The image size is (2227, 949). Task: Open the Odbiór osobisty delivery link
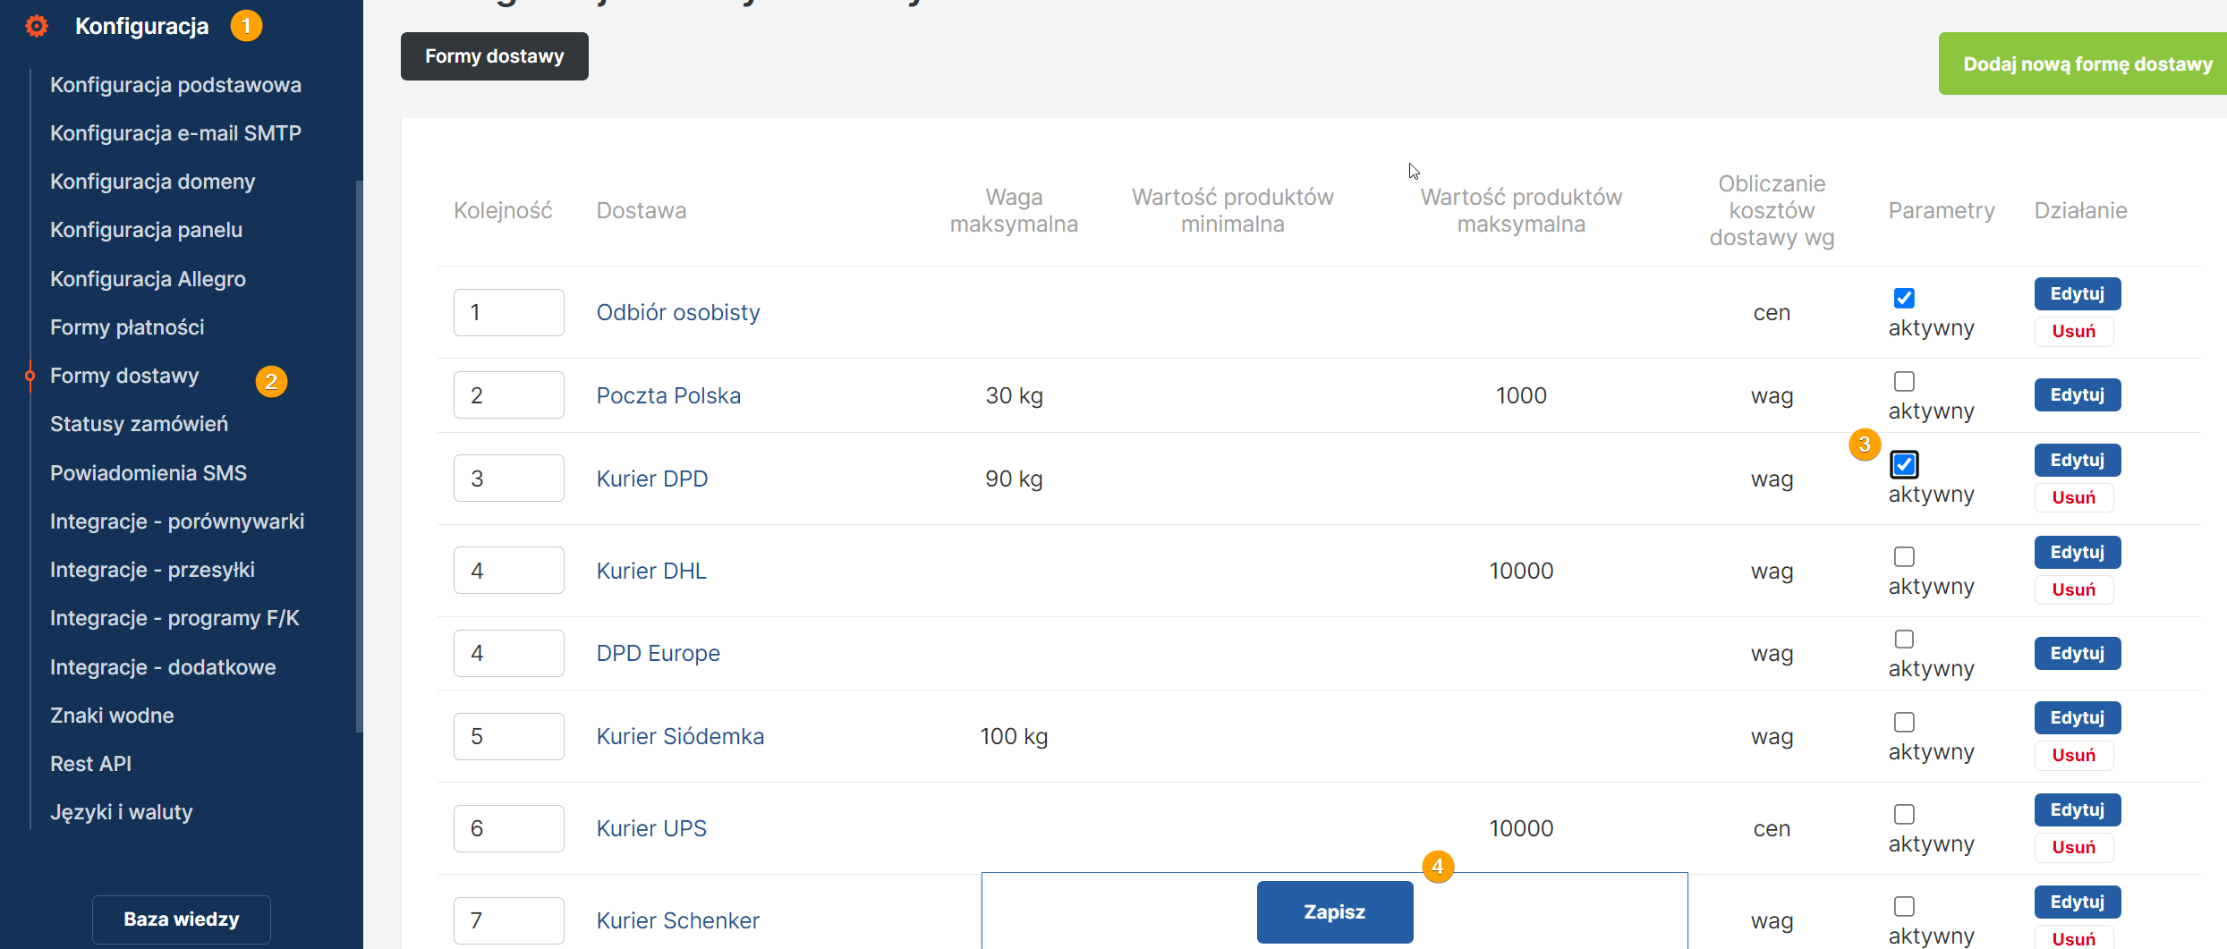pyautogui.click(x=678, y=312)
